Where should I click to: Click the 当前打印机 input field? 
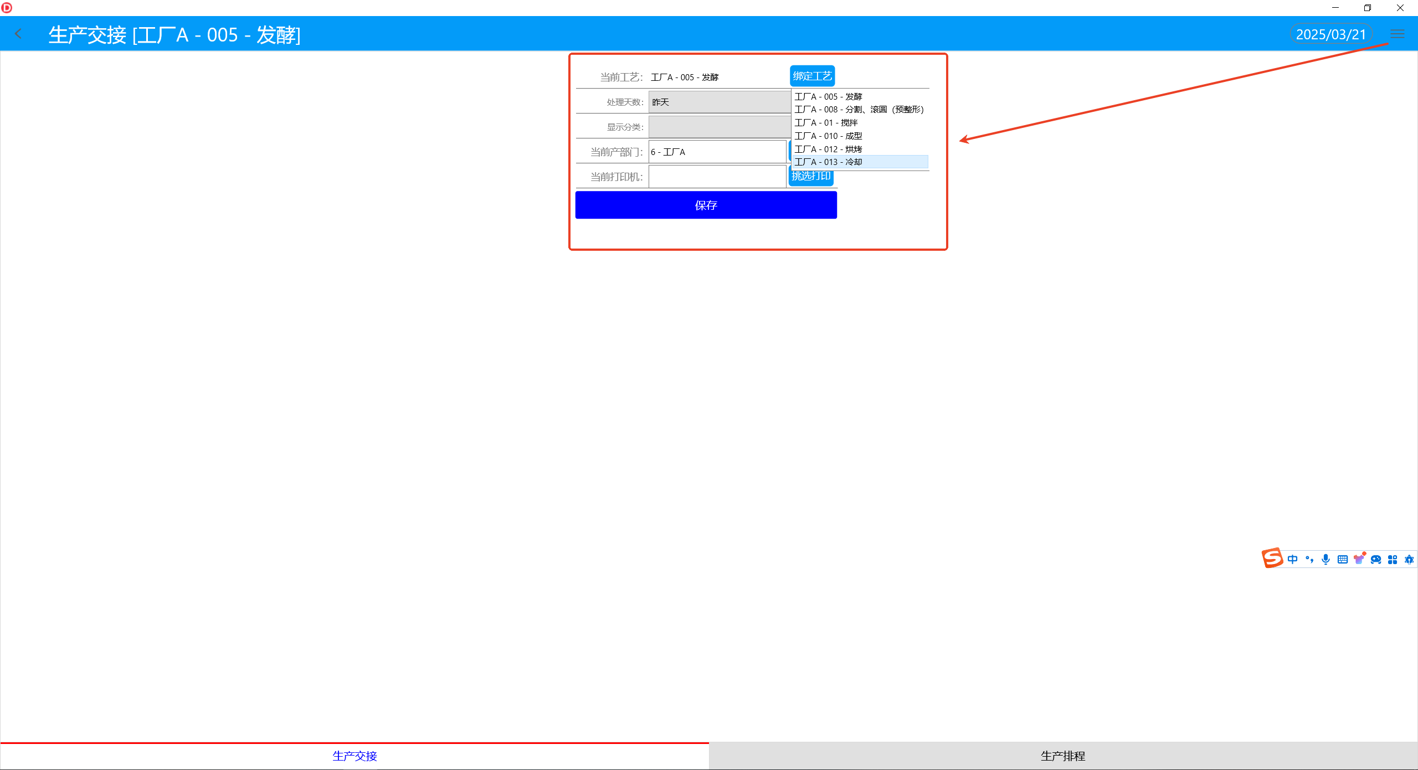pos(717,177)
